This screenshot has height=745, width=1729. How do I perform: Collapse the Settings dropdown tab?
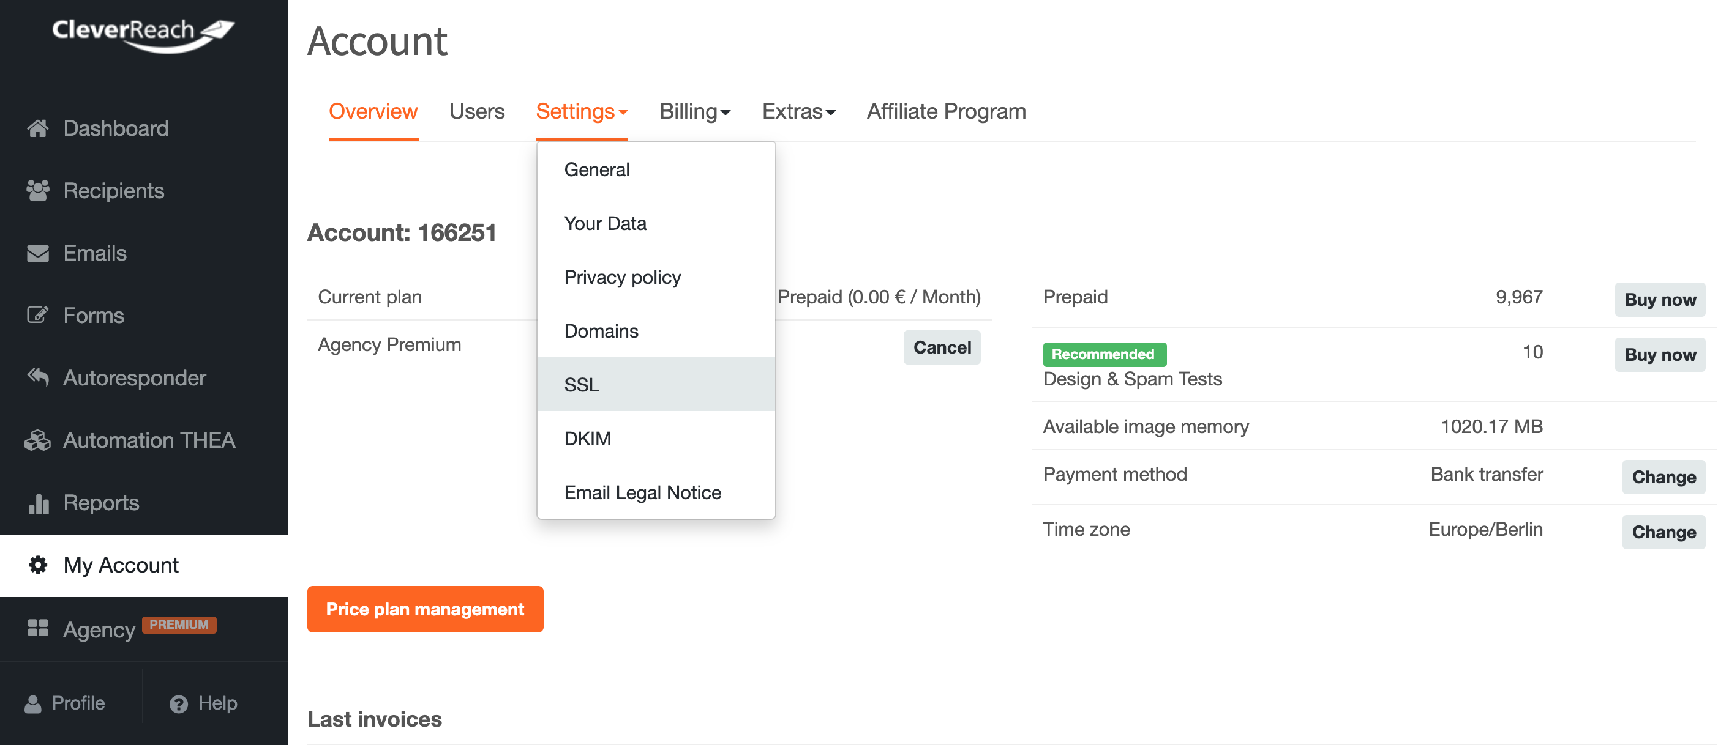(582, 111)
